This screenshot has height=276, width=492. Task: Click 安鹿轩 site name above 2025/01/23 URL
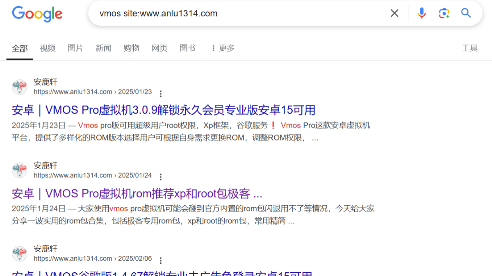point(46,82)
